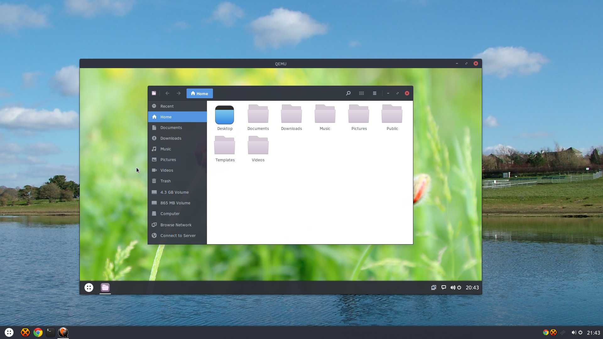This screenshot has width=603, height=339.
Task: Select Pictures in the sidebar
Action: (x=177, y=159)
